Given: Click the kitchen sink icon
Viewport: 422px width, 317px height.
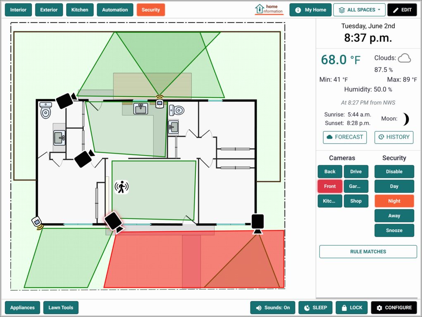Looking at the screenshot, I should pyautogui.click(x=141, y=109).
